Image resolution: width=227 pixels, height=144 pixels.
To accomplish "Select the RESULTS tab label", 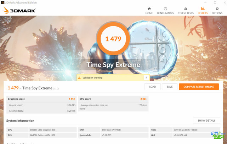I will [x=203, y=13].
